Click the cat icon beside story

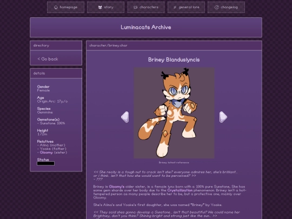coord(100,7)
